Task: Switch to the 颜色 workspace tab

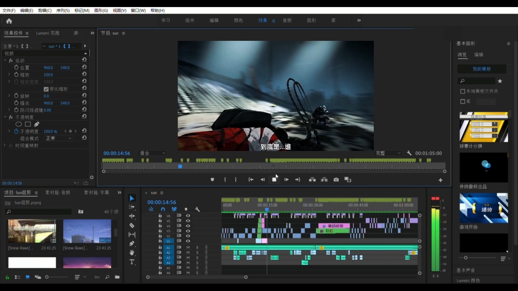Action: click(238, 21)
